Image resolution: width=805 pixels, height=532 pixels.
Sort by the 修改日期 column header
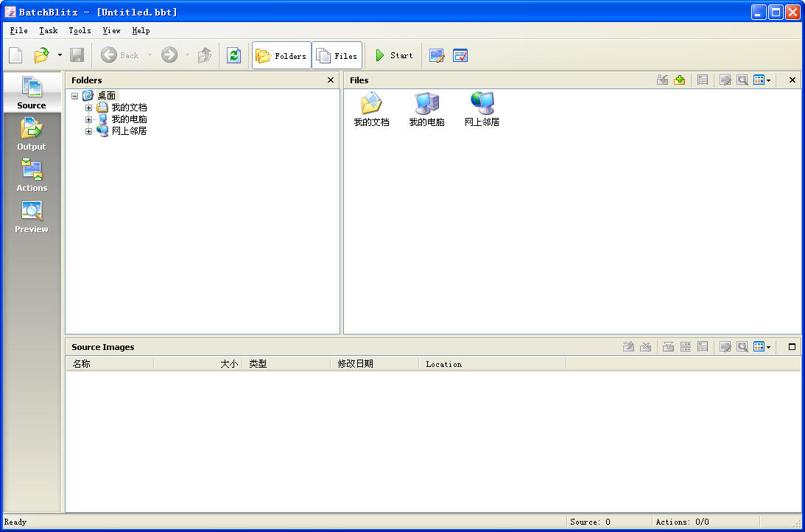[375, 364]
